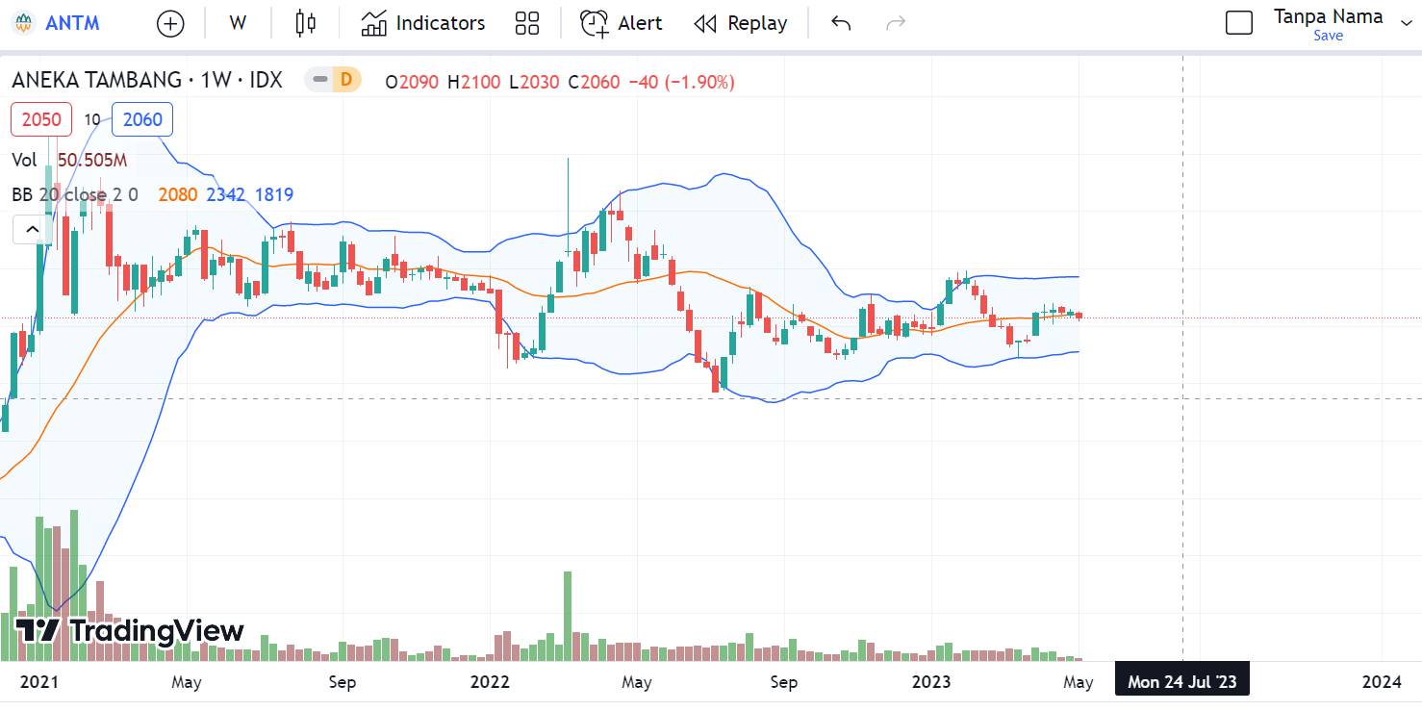Open the candlestick chart style menu
This screenshot has width=1422, height=711.
point(306,23)
